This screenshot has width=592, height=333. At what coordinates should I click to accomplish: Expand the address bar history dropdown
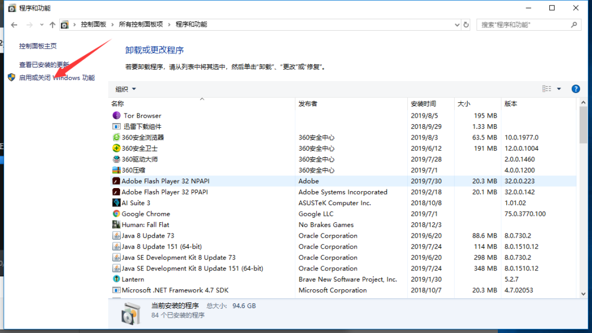(x=457, y=24)
